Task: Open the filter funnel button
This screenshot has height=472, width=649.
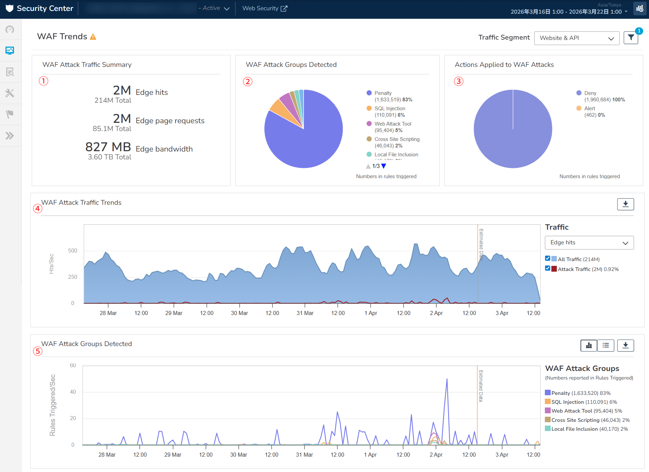Action: 631,38
